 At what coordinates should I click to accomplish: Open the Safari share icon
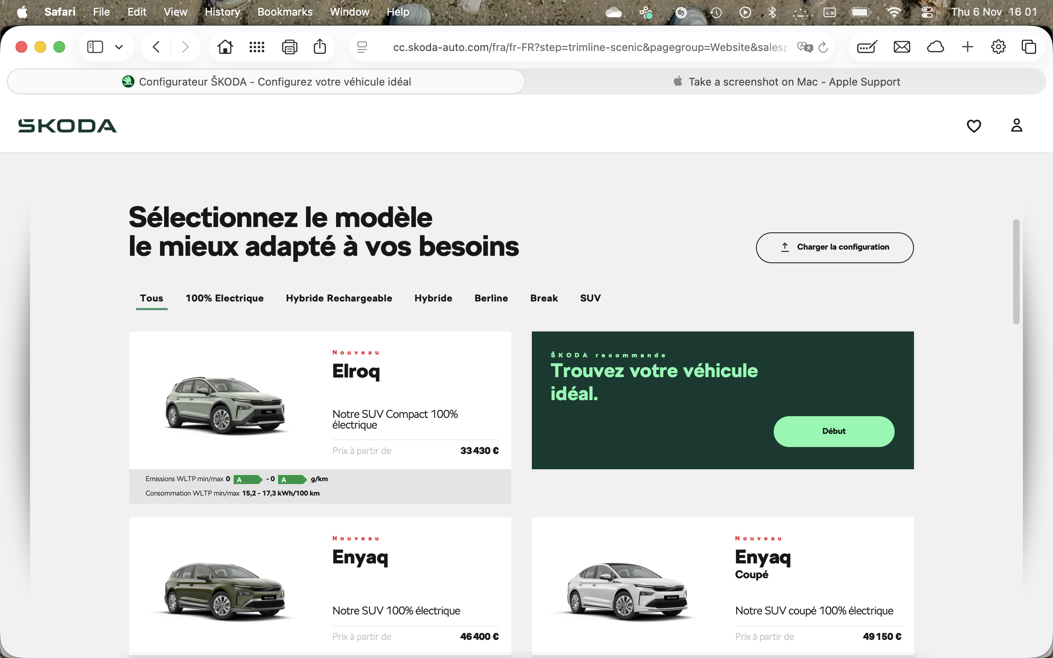[319, 46]
